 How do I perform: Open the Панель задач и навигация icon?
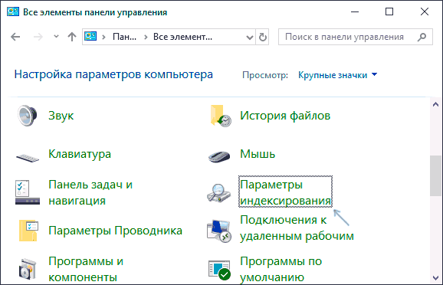pos(28,192)
